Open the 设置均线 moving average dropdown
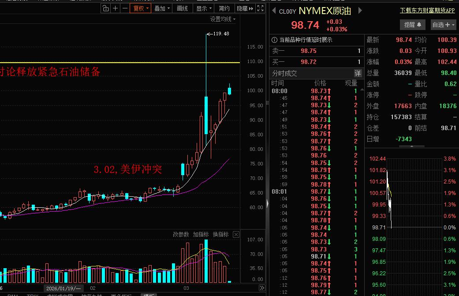Image resolution: width=459 pixels, height=296 pixels. 223,19
